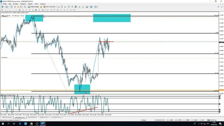Zoom out on the chart
The width and height of the screenshot is (224, 126).
click(72, 7)
